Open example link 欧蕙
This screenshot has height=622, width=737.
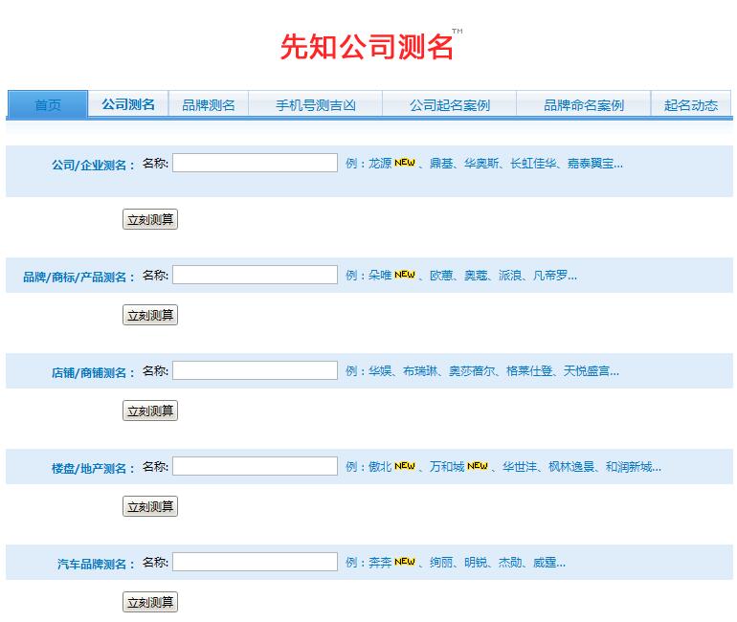click(x=441, y=275)
